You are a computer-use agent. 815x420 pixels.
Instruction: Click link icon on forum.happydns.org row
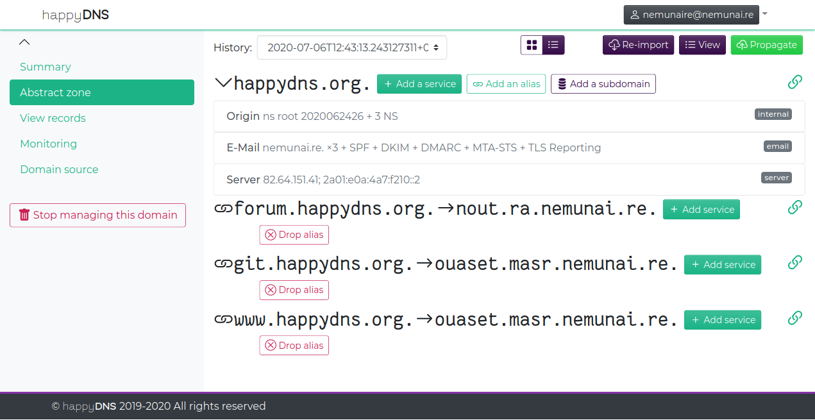pyautogui.click(x=794, y=207)
